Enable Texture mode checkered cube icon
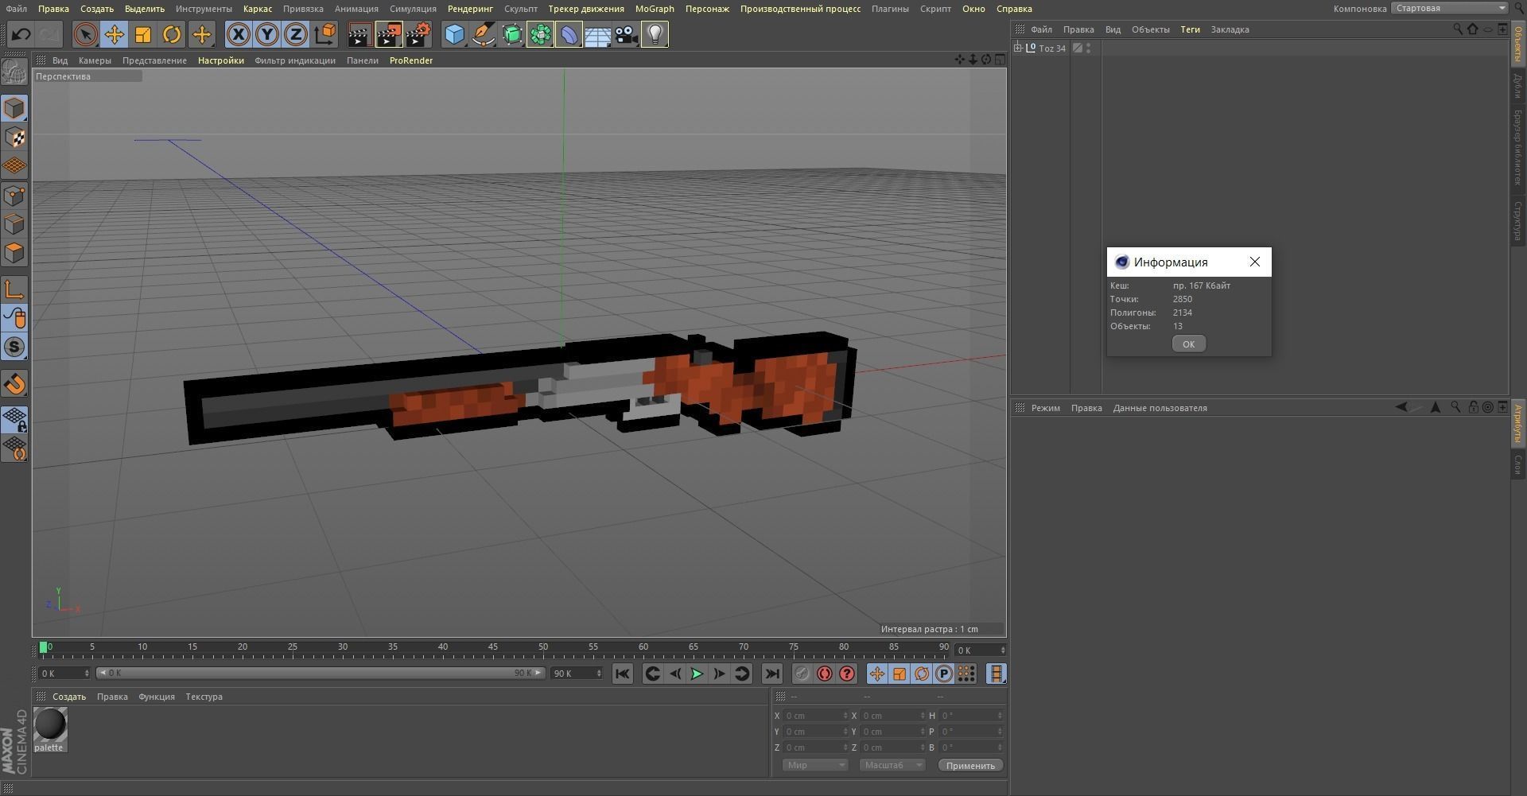 (x=14, y=138)
